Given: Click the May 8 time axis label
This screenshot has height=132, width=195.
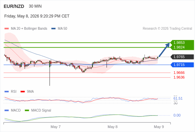Looking at the screenshot, I should point(113,127).
